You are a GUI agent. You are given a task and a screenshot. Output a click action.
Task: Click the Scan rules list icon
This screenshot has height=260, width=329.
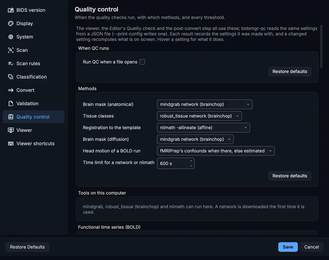11,64
